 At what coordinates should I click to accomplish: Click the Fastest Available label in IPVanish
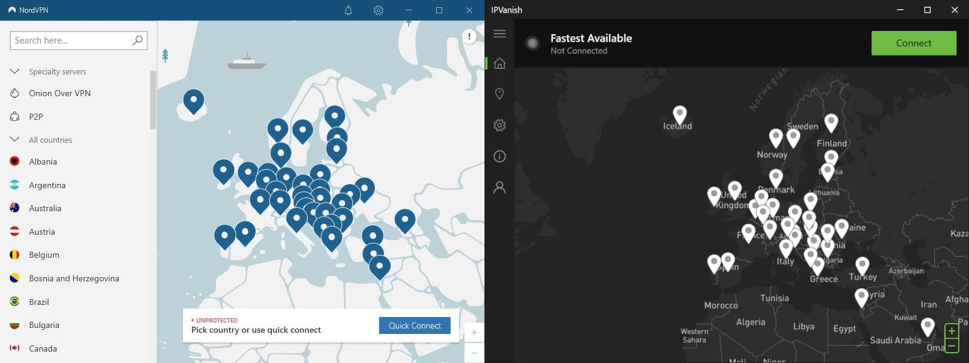click(591, 38)
